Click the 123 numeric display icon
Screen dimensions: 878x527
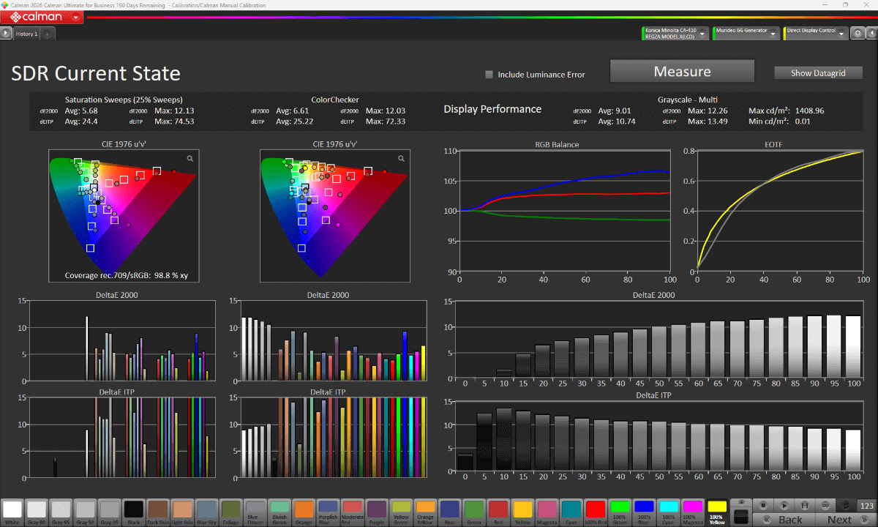coord(866,505)
